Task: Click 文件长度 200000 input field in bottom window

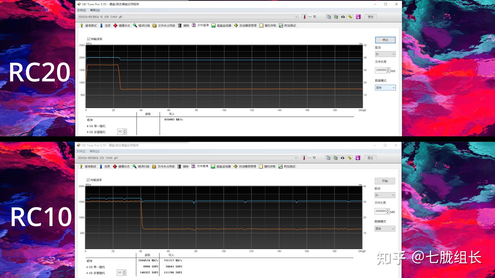Action: tap(380, 211)
